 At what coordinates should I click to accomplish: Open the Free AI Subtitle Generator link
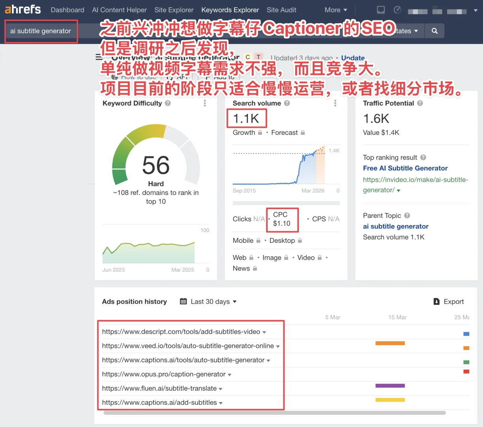coord(405,168)
